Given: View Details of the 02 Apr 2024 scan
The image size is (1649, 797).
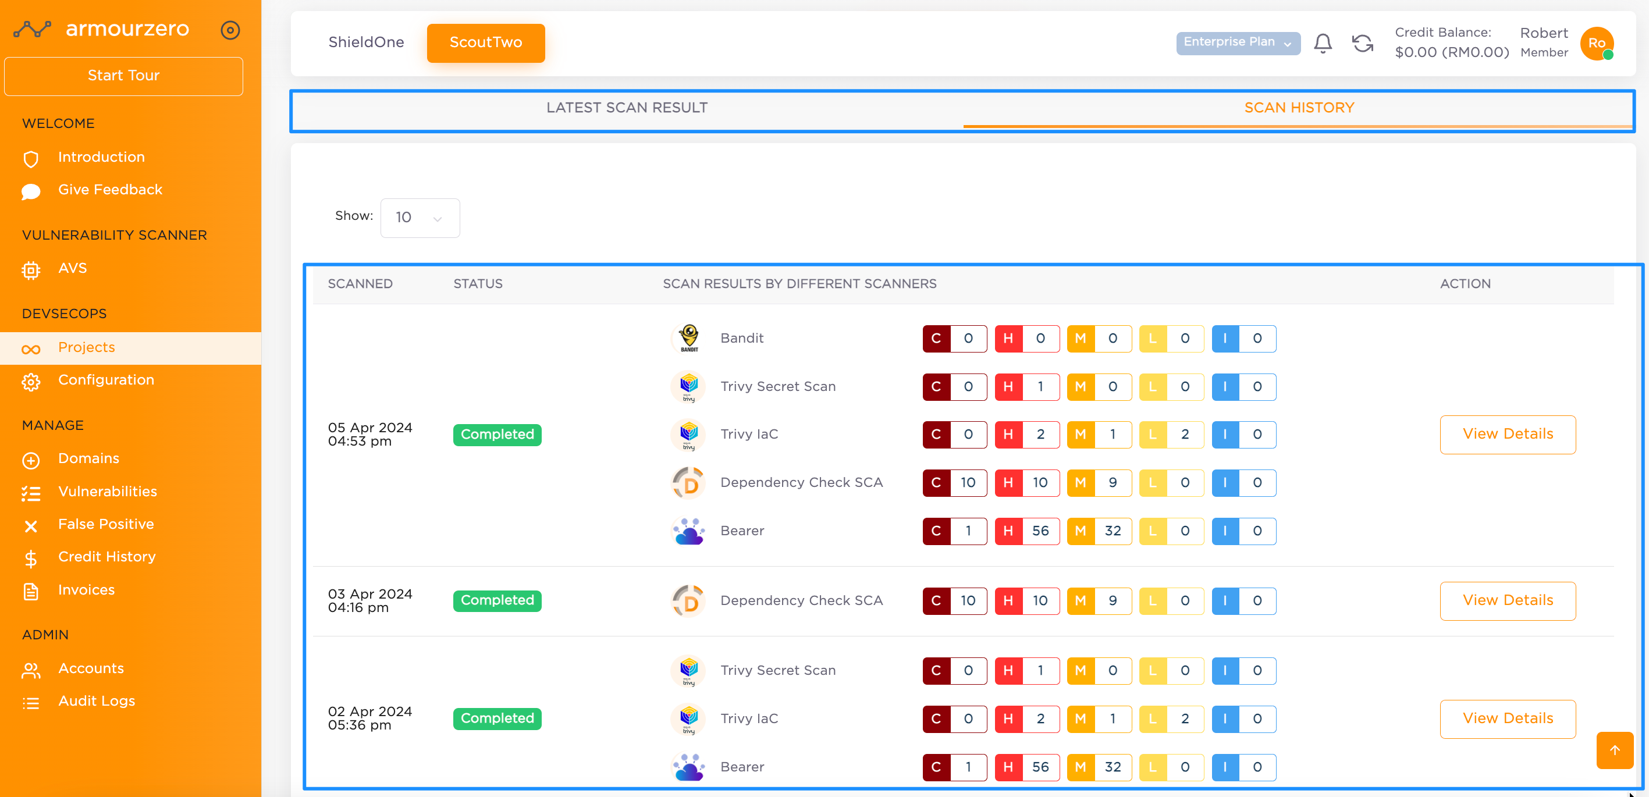Looking at the screenshot, I should tap(1506, 718).
